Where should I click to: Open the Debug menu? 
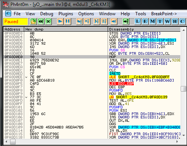pyautogui.click(x=47, y=14)
